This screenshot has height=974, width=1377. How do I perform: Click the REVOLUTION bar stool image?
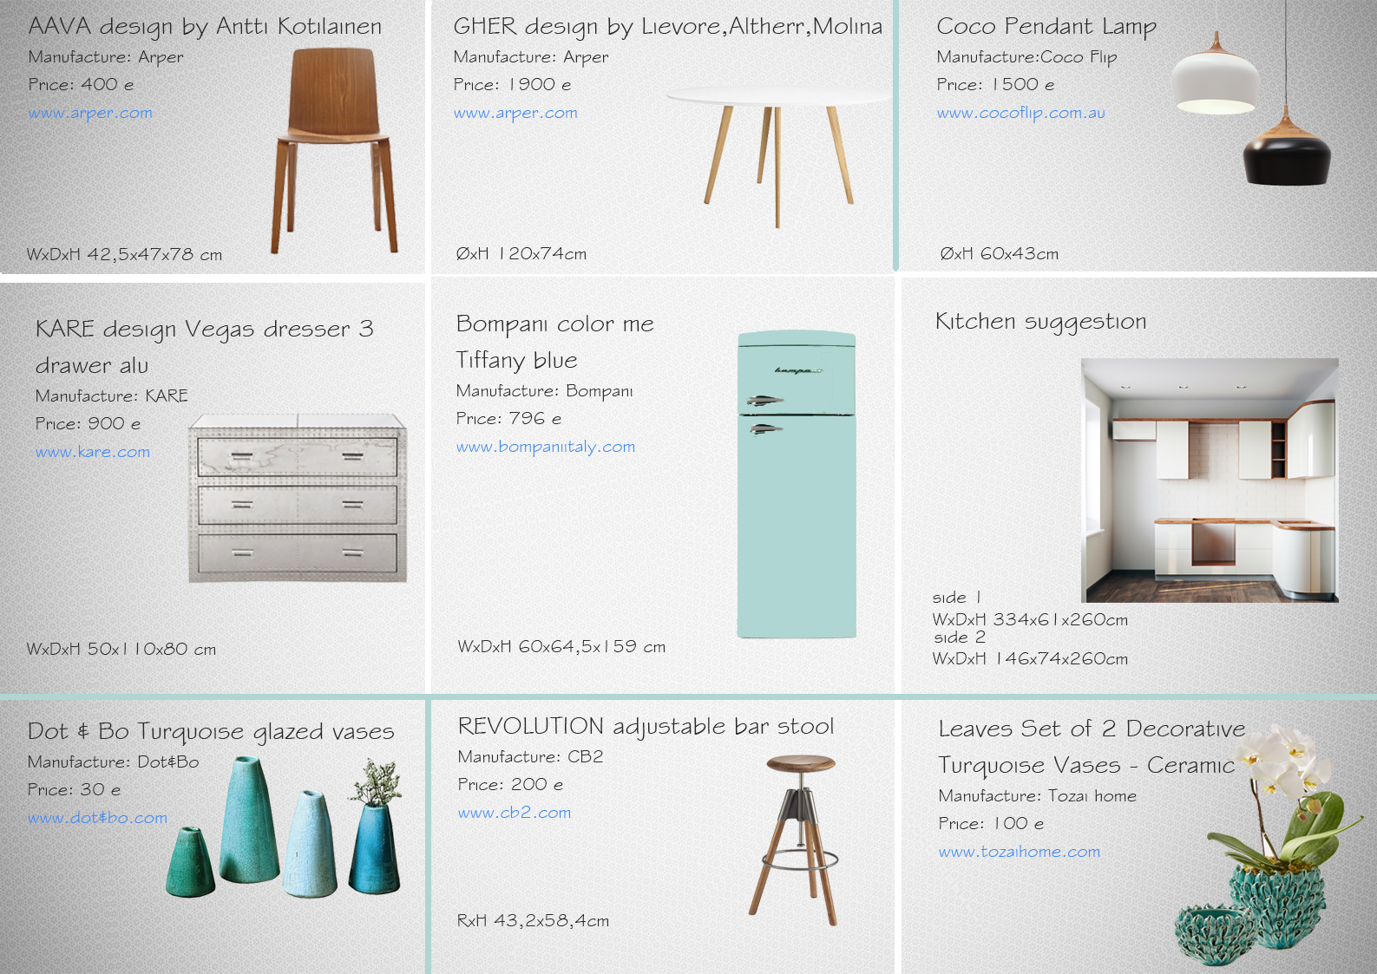pos(797,840)
